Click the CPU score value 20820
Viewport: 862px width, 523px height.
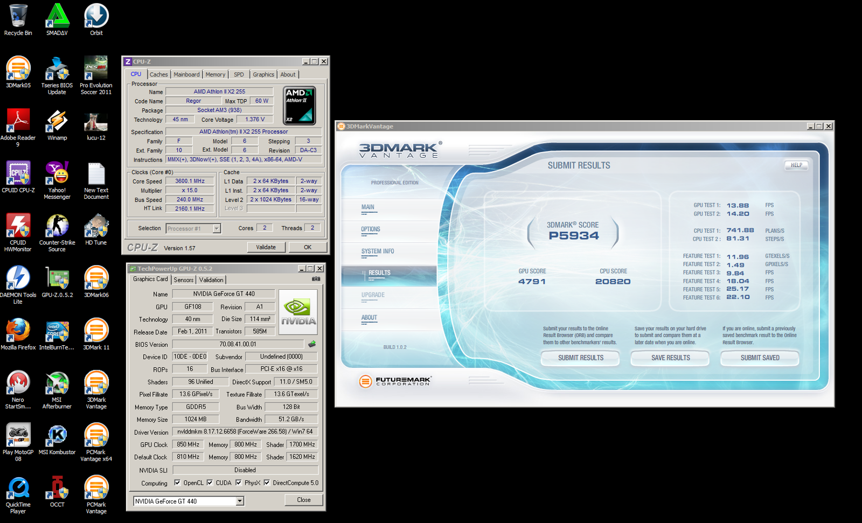[x=613, y=281]
